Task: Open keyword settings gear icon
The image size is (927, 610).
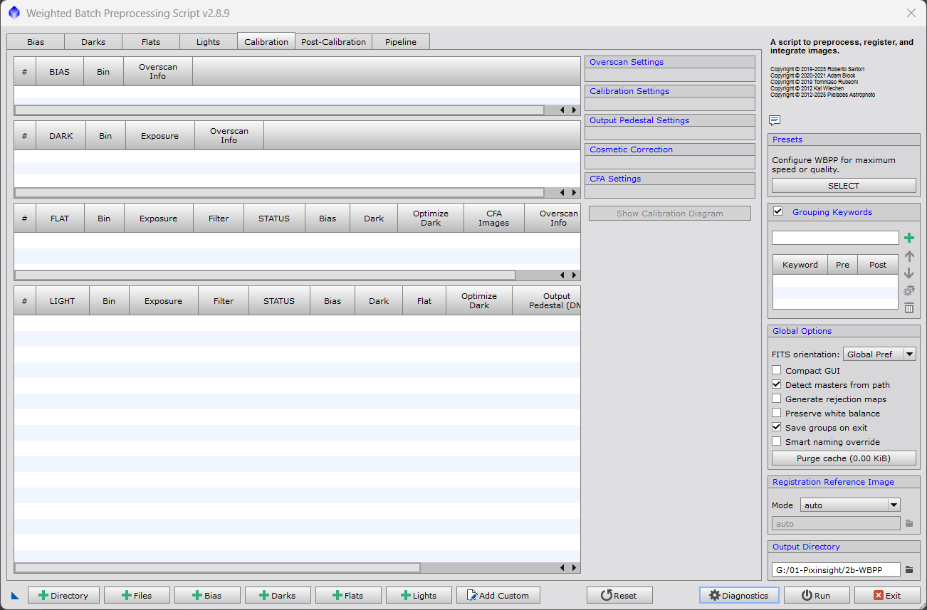Action: click(x=909, y=290)
